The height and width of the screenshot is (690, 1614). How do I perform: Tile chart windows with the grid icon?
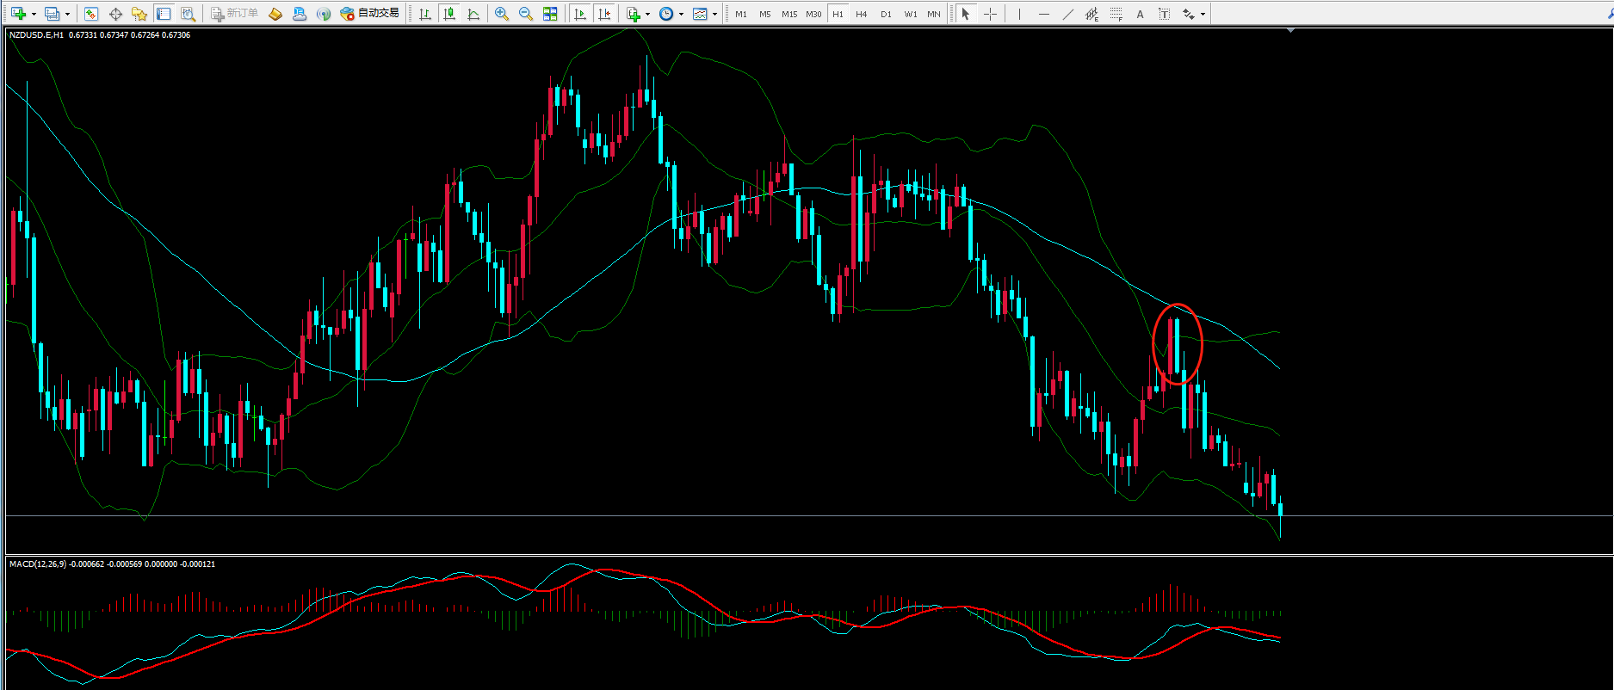550,14
